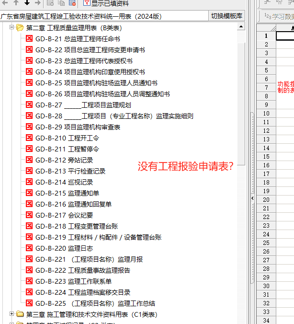Open GD-B-22 项目总监理工程师变更申请书
294x324 pixels.
coord(90,50)
